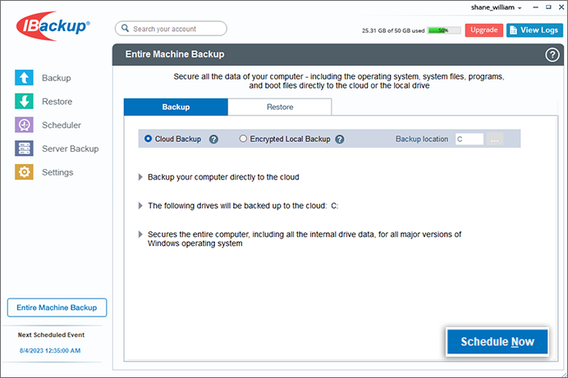568x378 pixels.
Task: Select Encrypted Local Backup radio button
Action: pos(243,139)
